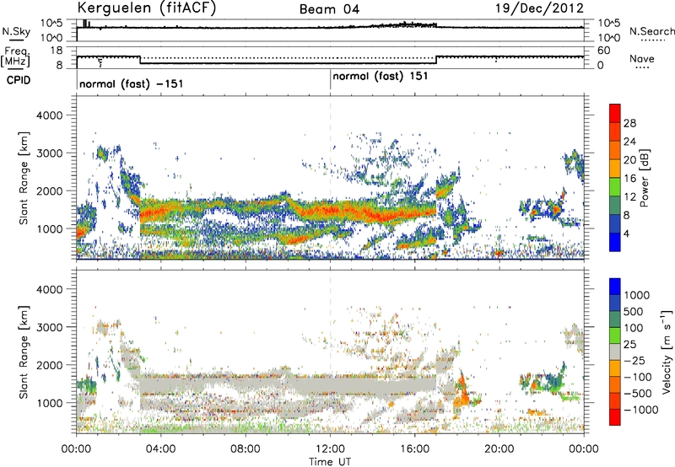Click the noise increase in N.Sky trace near 15:00
Viewport: 675px width, 467px height.
tap(407, 25)
